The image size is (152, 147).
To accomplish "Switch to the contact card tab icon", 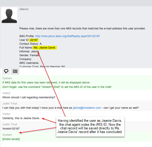I will coord(15,71).
